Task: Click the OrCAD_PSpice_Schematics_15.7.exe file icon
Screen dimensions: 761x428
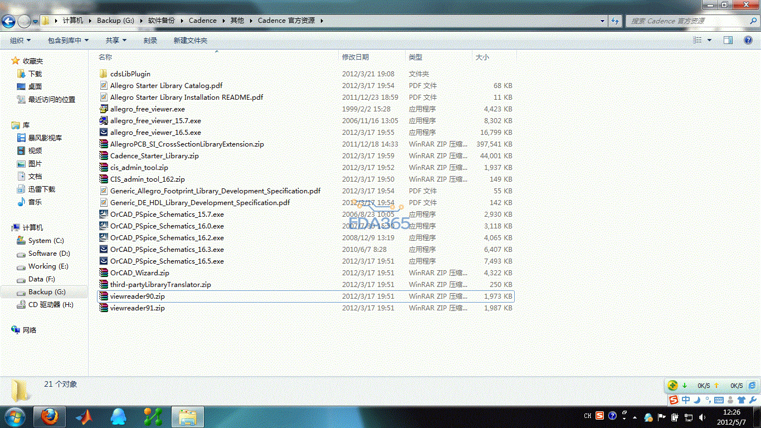Action: click(103, 214)
